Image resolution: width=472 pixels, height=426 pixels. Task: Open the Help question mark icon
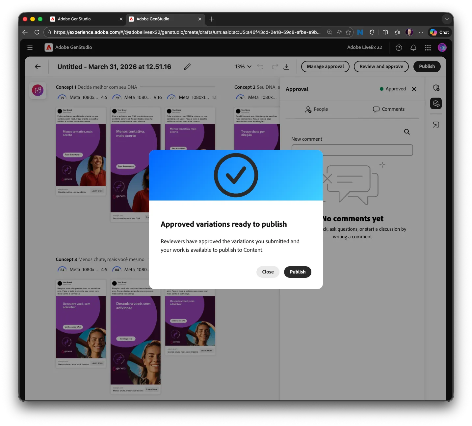[399, 48]
